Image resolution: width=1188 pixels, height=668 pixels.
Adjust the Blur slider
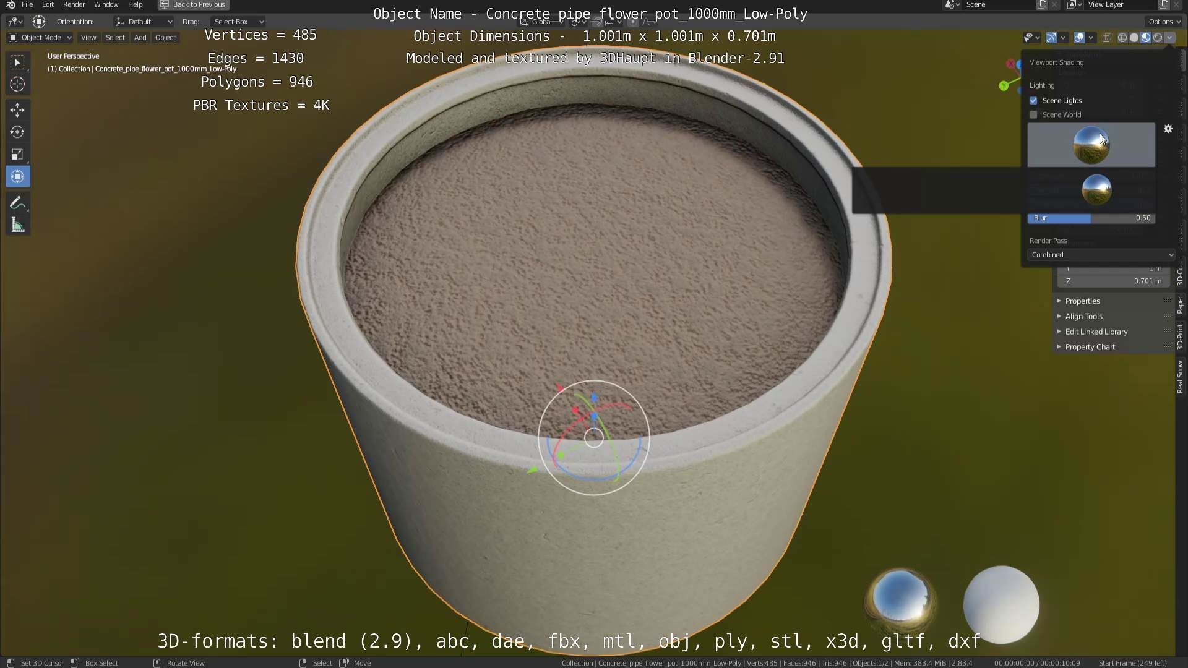click(1091, 218)
